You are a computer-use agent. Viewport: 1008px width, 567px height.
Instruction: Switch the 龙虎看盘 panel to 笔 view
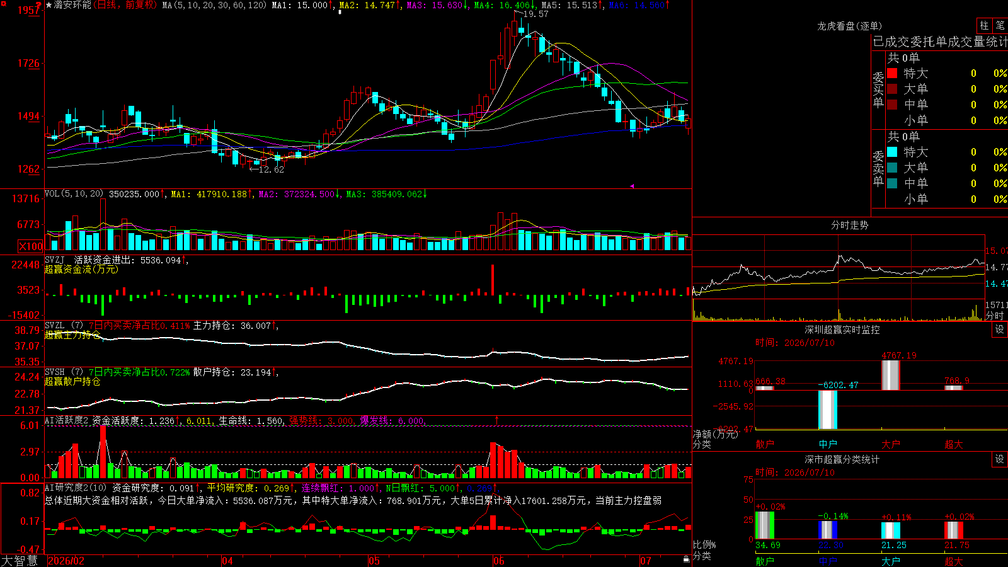1000,25
